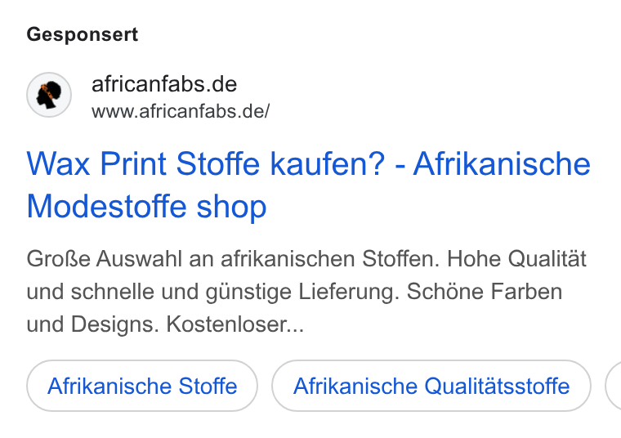
Task: Click 'Große Auswahl an afrikanischen Stoffen' text
Action: click(x=233, y=259)
